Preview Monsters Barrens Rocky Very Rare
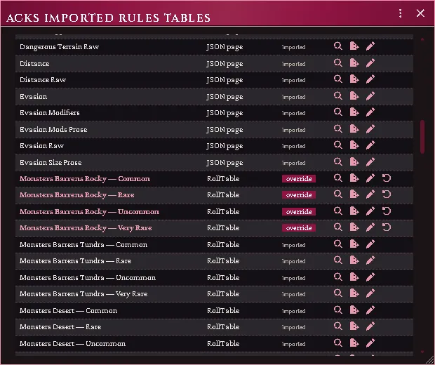 337,227
